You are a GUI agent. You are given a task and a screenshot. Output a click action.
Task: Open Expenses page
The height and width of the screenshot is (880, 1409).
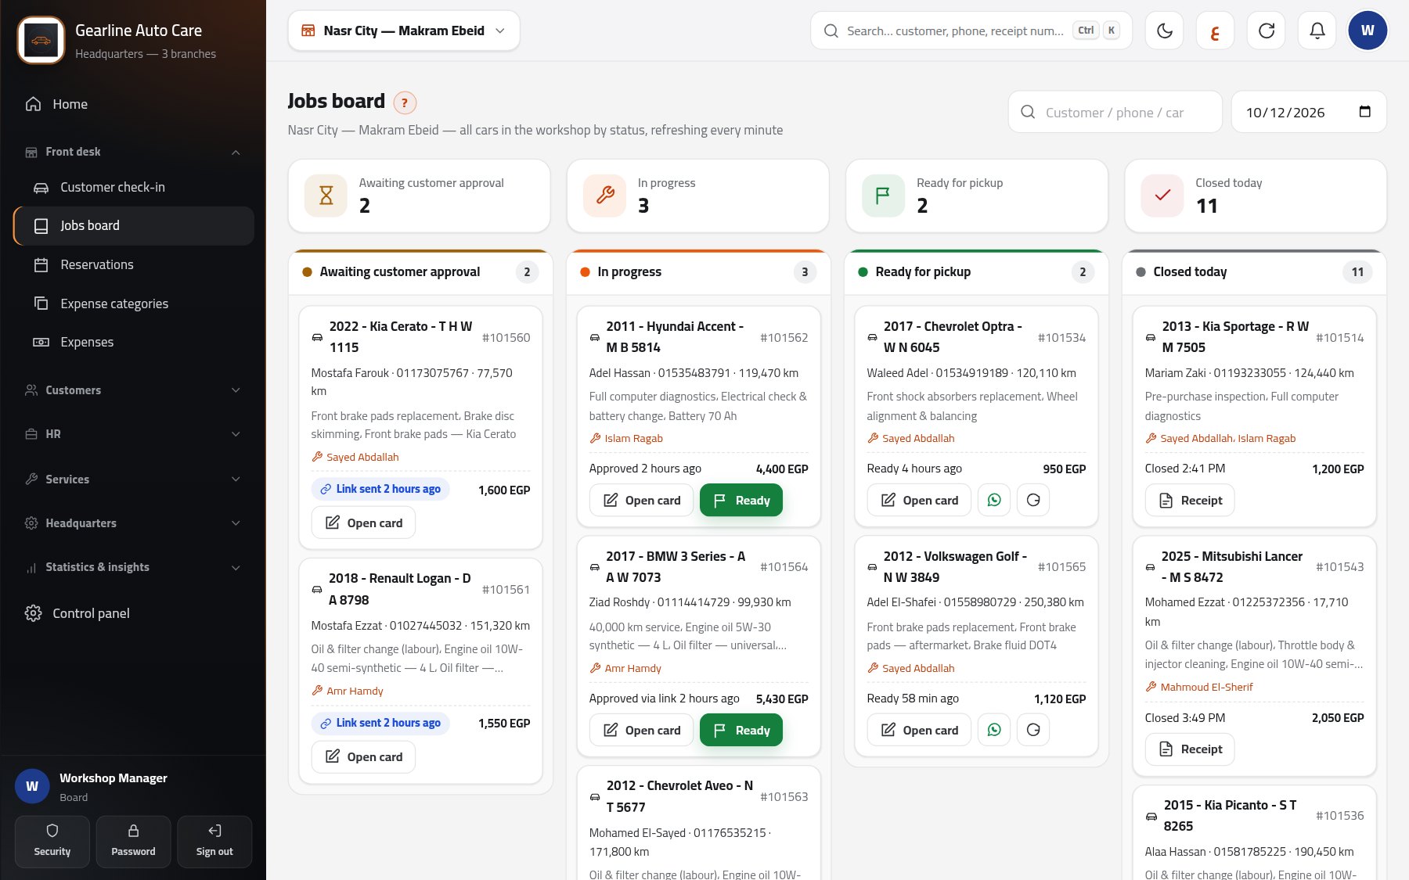(x=133, y=342)
